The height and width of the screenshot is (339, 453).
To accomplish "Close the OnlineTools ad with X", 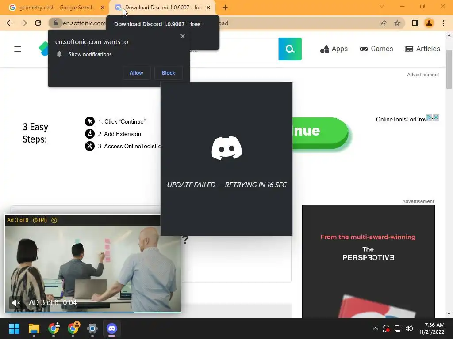I will click(436, 117).
